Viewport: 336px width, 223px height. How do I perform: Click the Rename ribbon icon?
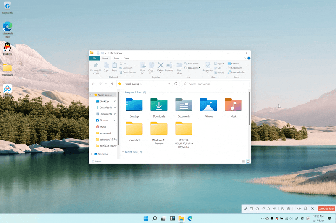(x=169, y=67)
